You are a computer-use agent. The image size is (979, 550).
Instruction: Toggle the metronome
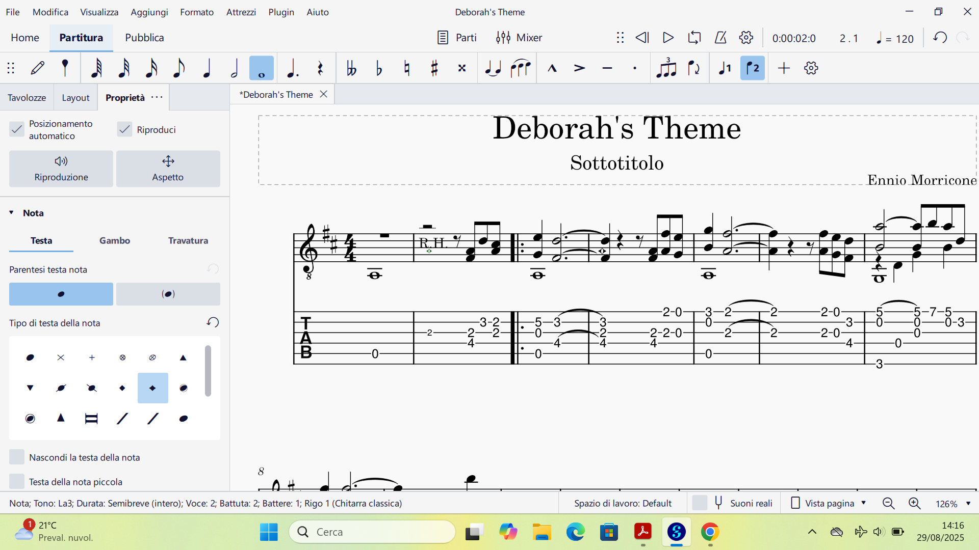[x=720, y=38]
